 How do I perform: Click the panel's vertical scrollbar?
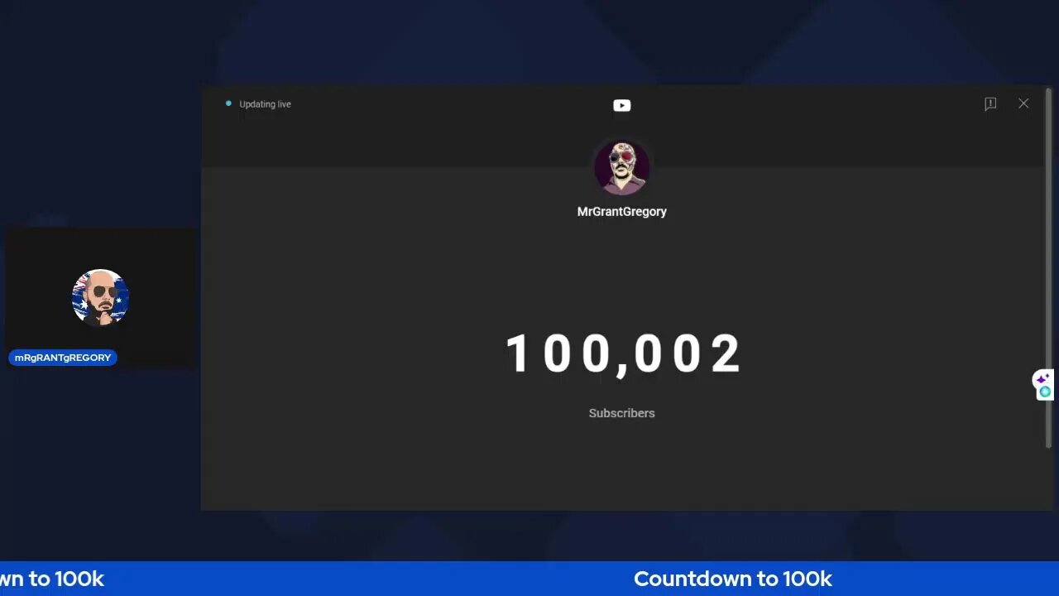(x=1048, y=269)
